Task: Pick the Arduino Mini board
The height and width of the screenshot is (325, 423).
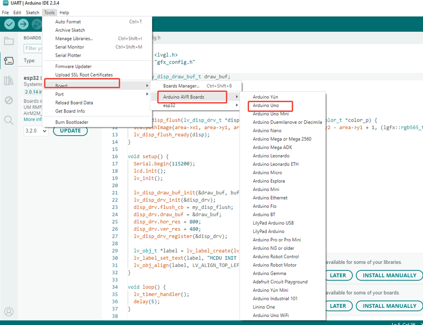Action: pyautogui.click(x=283, y=189)
